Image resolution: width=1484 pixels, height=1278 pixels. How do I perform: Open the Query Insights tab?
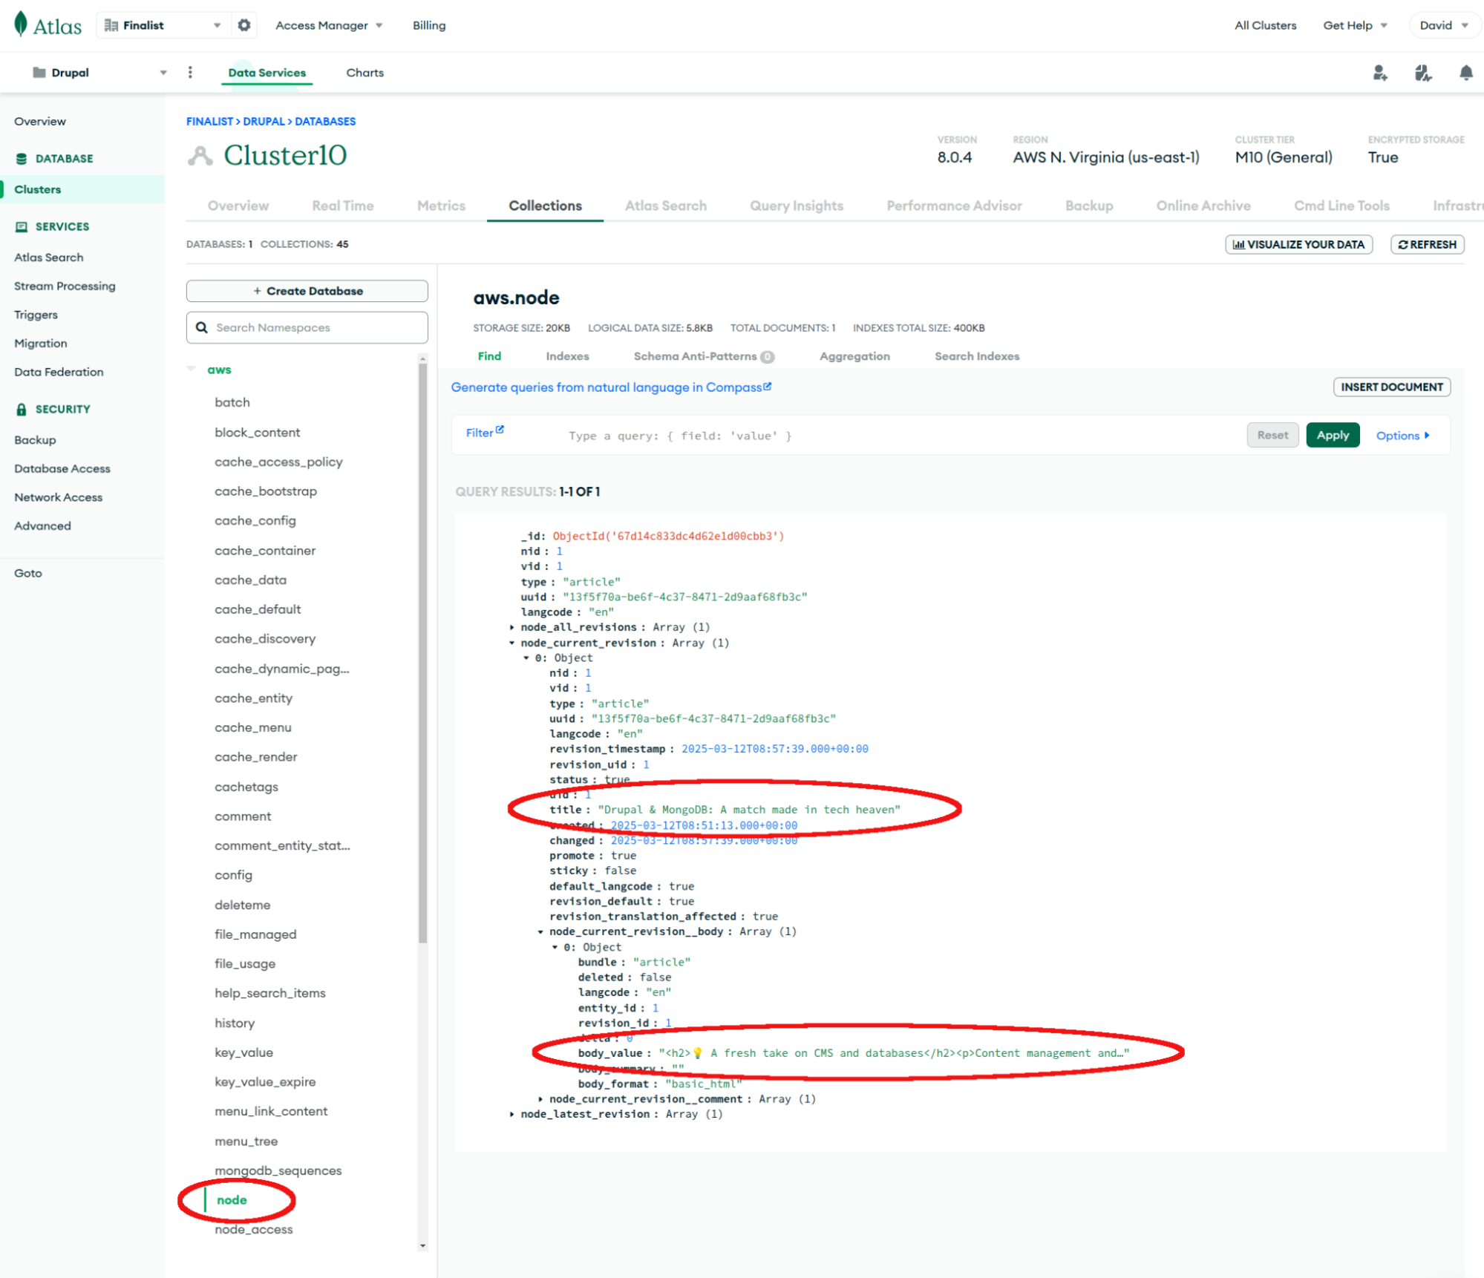point(796,206)
